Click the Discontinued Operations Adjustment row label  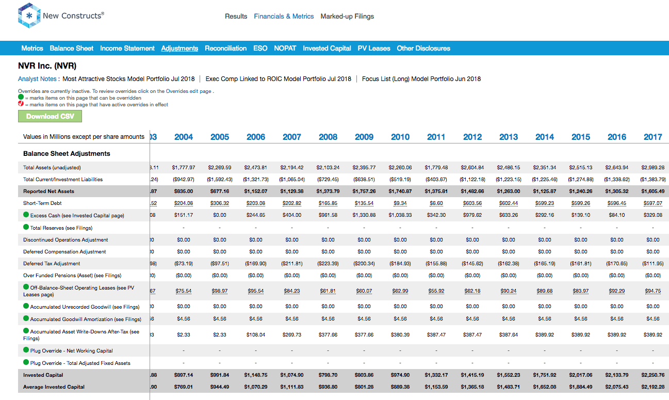pyautogui.click(x=66, y=239)
